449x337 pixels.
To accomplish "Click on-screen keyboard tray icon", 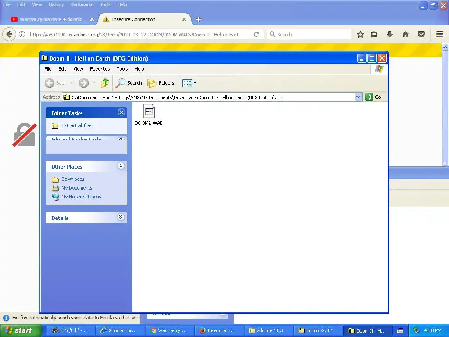I will (x=400, y=331).
